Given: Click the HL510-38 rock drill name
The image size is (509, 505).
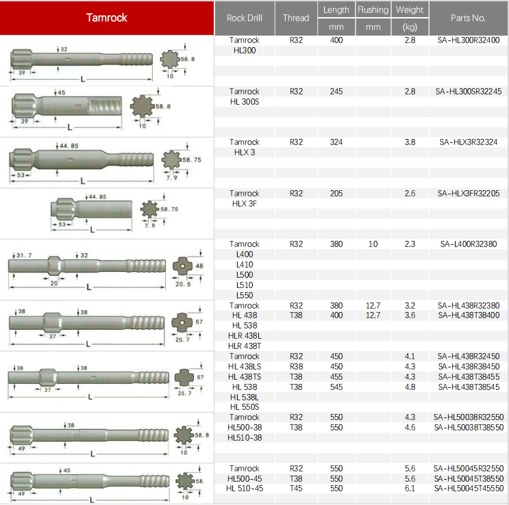Looking at the screenshot, I should (x=245, y=438).
